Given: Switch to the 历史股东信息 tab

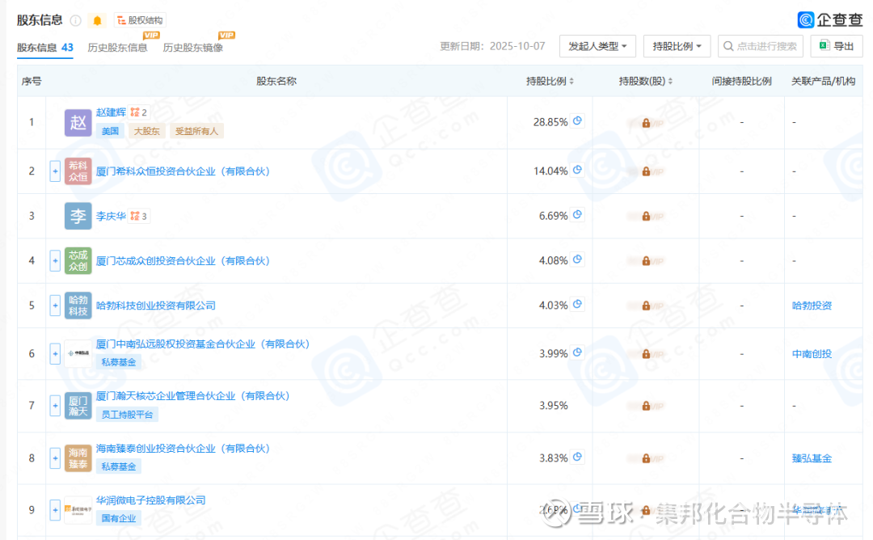Looking at the screenshot, I should (117, 48).
